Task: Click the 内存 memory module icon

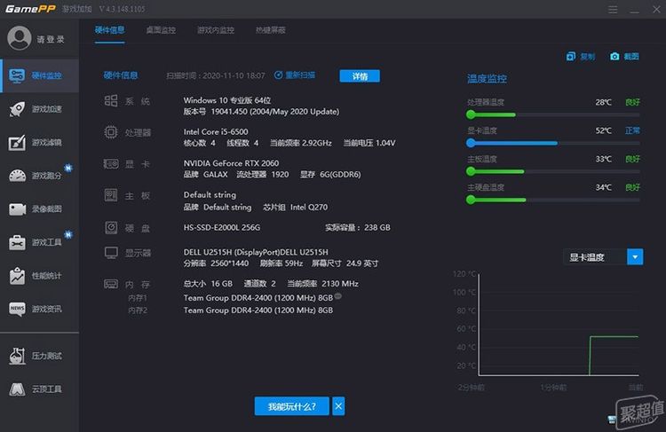Action: (x=111, y=284)
